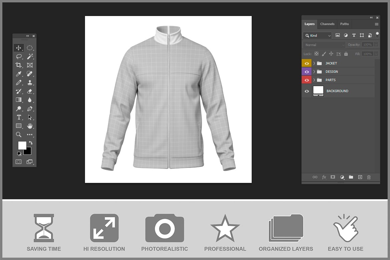Select the Zoom tool

[x=18, y=135]
